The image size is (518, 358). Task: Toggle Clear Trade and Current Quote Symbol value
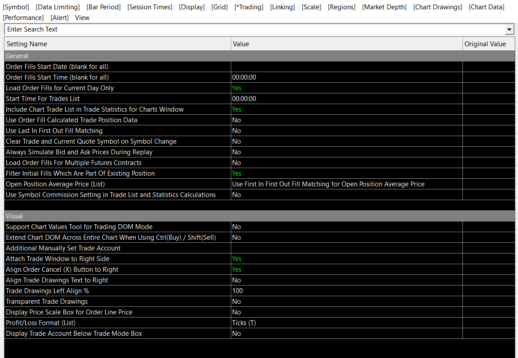pyautogui.click(x=346, y=141)
